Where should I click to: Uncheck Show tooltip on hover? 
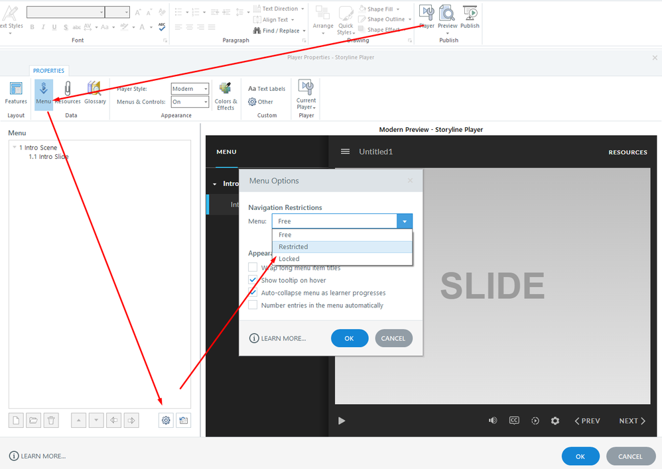[x=253, y=280]
